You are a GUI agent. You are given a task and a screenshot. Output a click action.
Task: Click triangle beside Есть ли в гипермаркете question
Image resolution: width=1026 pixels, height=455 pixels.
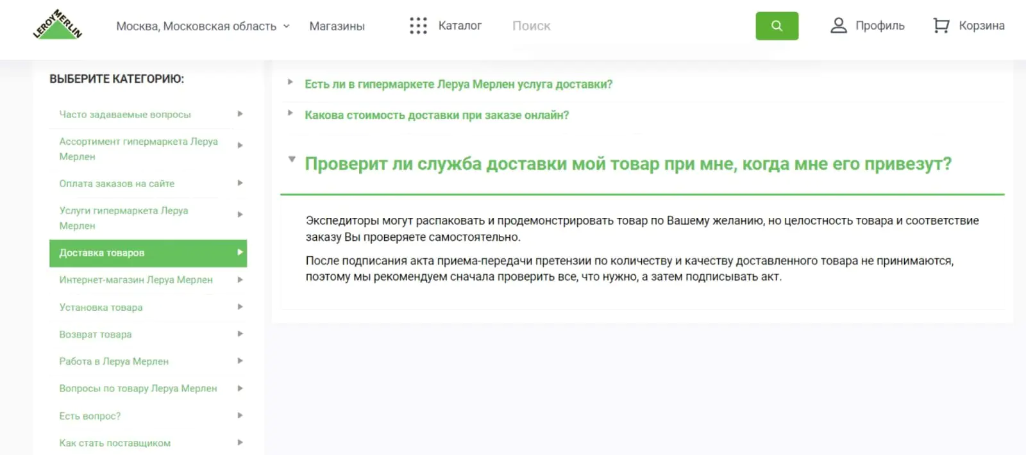[290, 82]
